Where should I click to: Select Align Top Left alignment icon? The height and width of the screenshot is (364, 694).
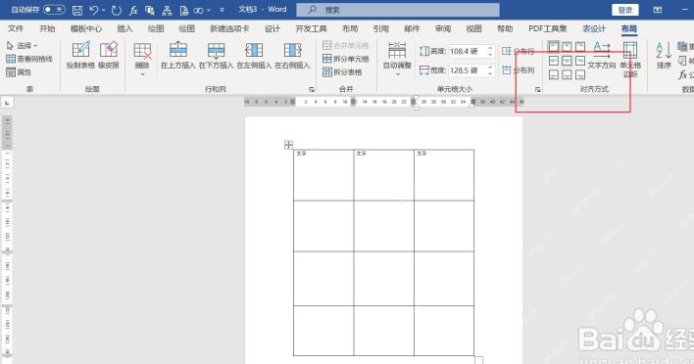tap(554, 46)
